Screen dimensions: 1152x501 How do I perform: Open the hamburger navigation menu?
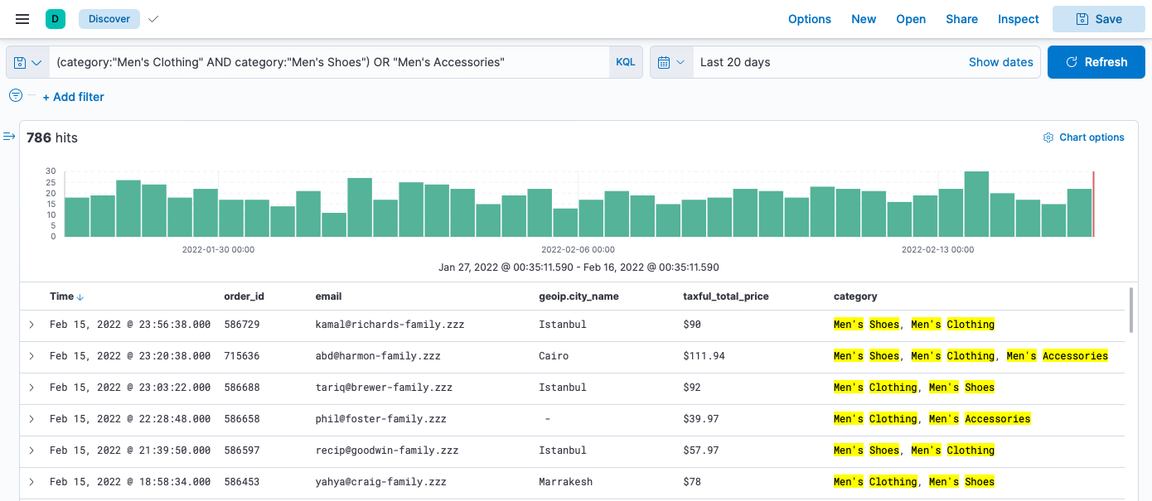pyautogui.click(x=22, y=19)
